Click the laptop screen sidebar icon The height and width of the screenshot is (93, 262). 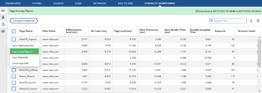point(3,31)
